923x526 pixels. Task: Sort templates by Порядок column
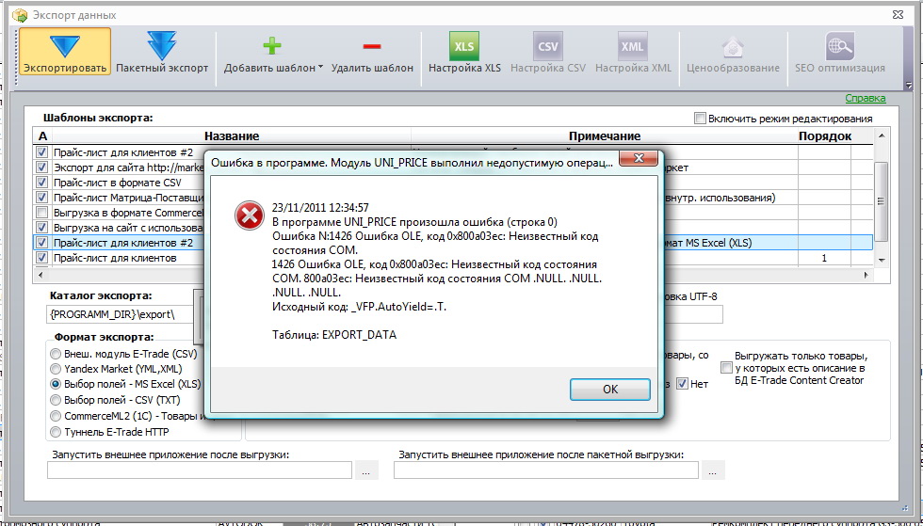[825, 135]
